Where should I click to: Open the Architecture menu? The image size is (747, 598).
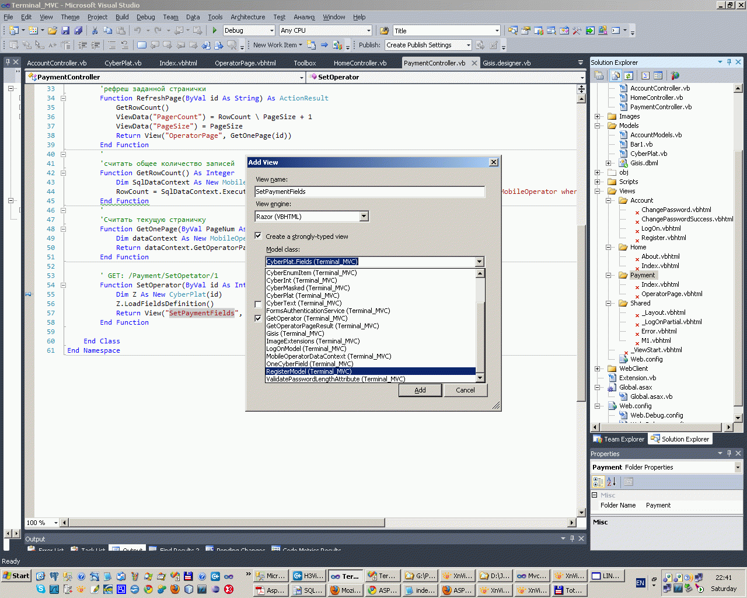tap(247, 17)
